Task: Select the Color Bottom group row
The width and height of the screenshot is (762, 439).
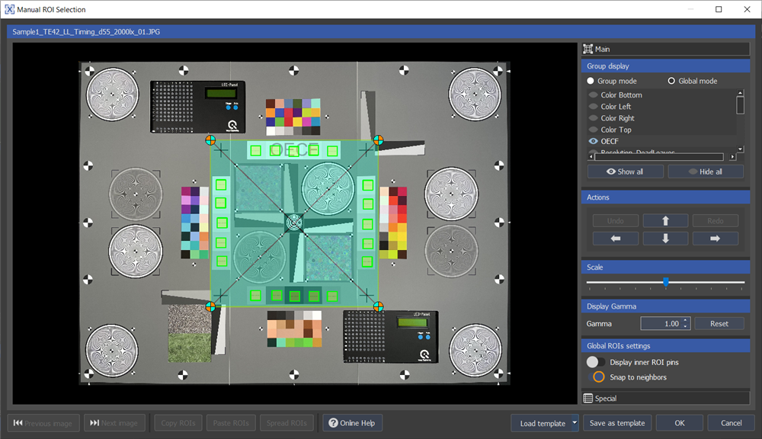Action: click(662, 95)
